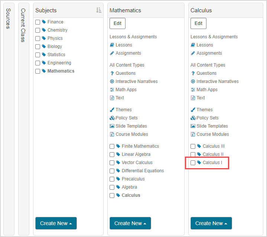The height and width of the screenshot is (237, 267).
Task: Click the sliders icon beside Mathematics Math Apps
Action: click(x=112, y=90)
